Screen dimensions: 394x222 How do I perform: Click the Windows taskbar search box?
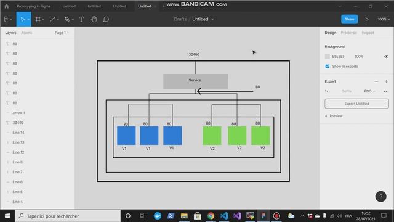coord(68,216)
